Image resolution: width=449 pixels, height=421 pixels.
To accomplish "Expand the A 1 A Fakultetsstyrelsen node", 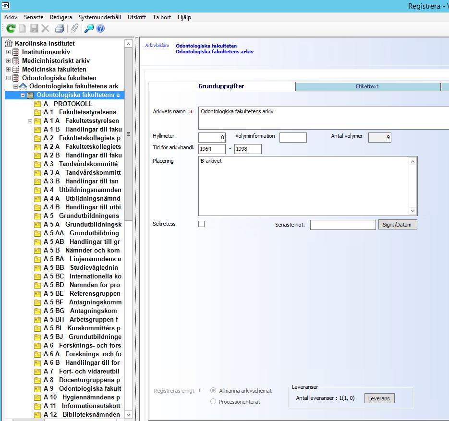I will coord(30,121).
